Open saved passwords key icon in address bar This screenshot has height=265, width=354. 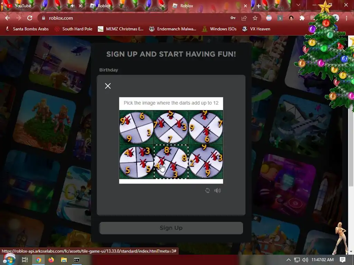tap(233, 18)
